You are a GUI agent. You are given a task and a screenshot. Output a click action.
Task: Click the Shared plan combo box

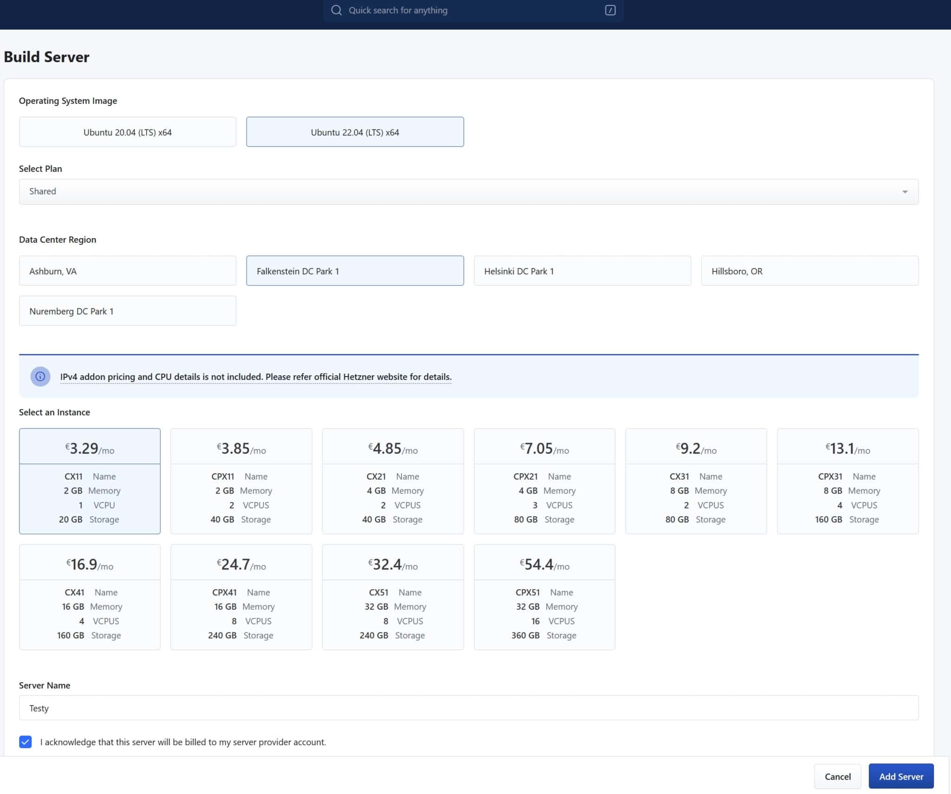tap(464, 192)
